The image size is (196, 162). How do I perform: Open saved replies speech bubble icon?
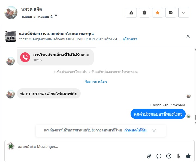pyautogui.click(x=159, y=156)
